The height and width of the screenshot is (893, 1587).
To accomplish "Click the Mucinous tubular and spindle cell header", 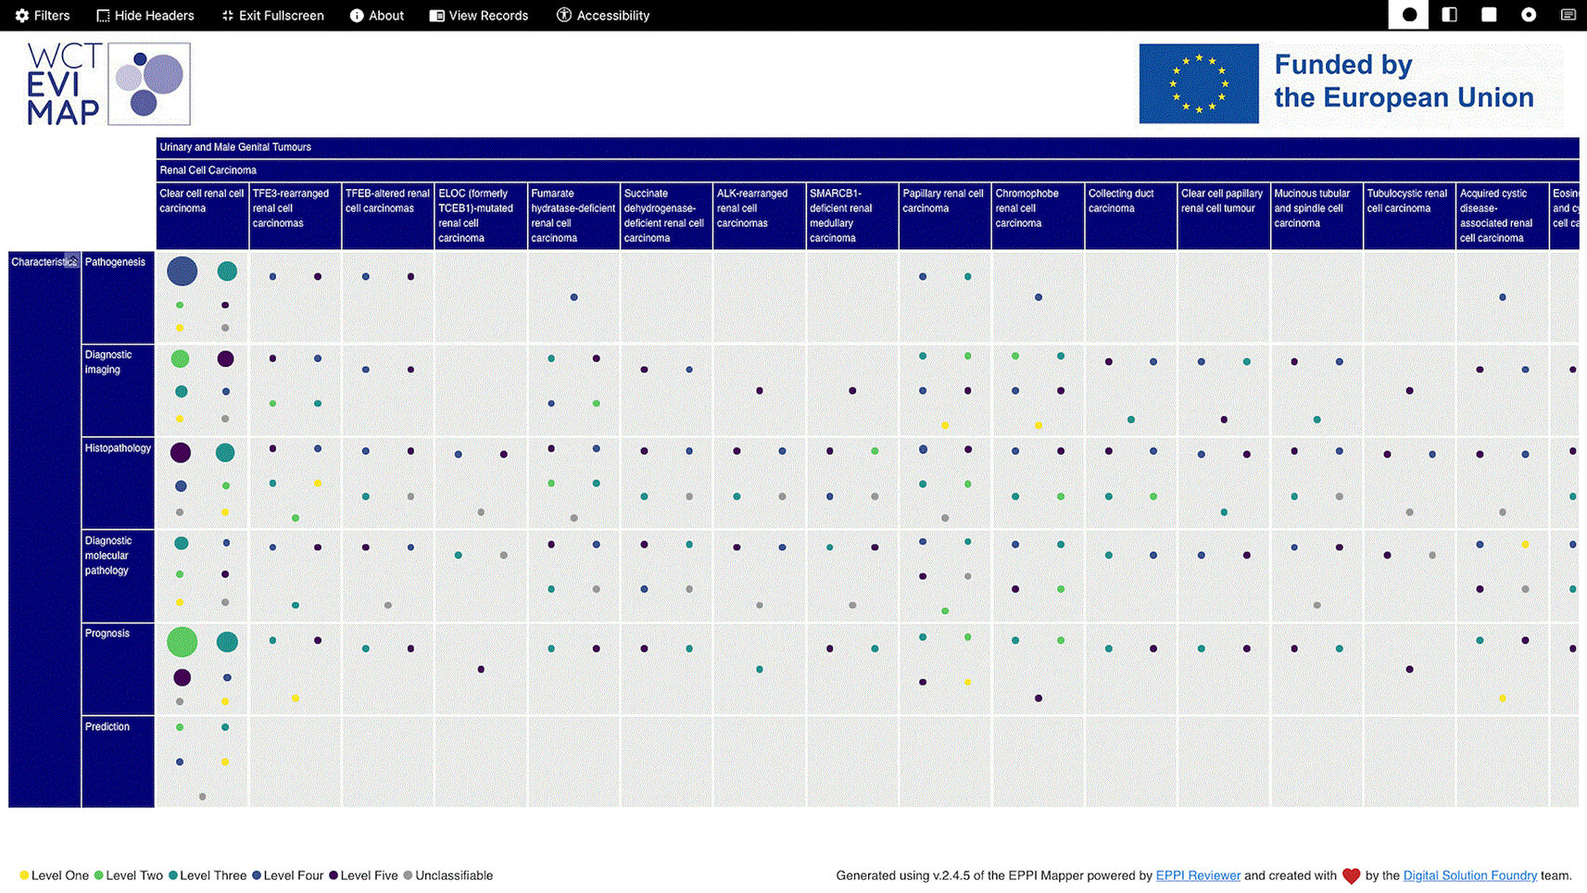I will [1316, 216].
